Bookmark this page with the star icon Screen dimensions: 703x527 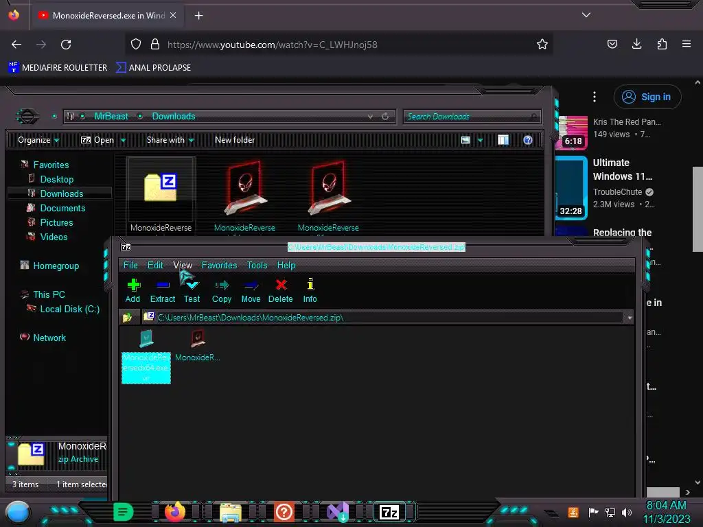pos(542,44)
